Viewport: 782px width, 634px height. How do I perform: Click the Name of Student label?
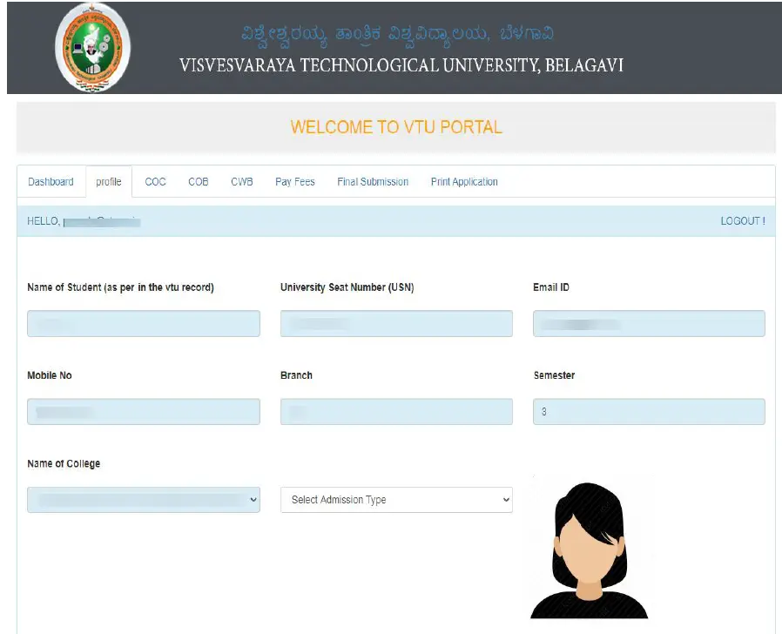click(120, 287)
